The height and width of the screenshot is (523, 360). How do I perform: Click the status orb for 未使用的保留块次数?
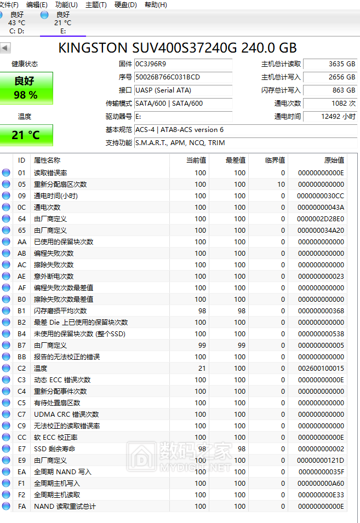6,334
